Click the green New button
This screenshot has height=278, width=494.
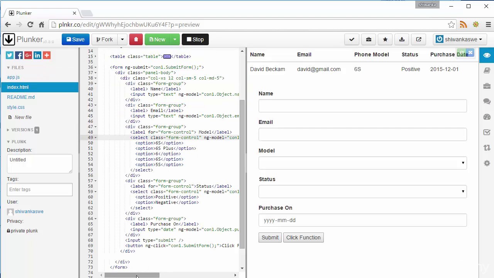(157, 39)
